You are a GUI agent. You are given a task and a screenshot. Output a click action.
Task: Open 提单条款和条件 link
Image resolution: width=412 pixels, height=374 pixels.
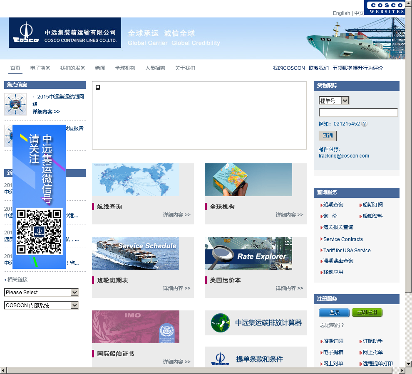click(x=259, y=359)
